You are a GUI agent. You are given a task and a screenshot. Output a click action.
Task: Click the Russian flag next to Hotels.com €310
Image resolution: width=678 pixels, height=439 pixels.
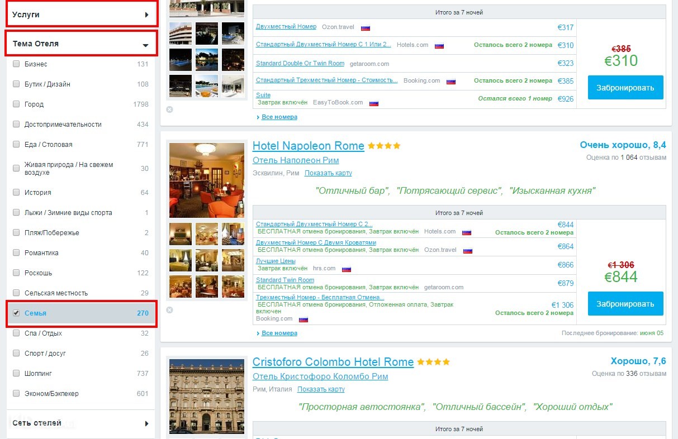tap(439, 46)
